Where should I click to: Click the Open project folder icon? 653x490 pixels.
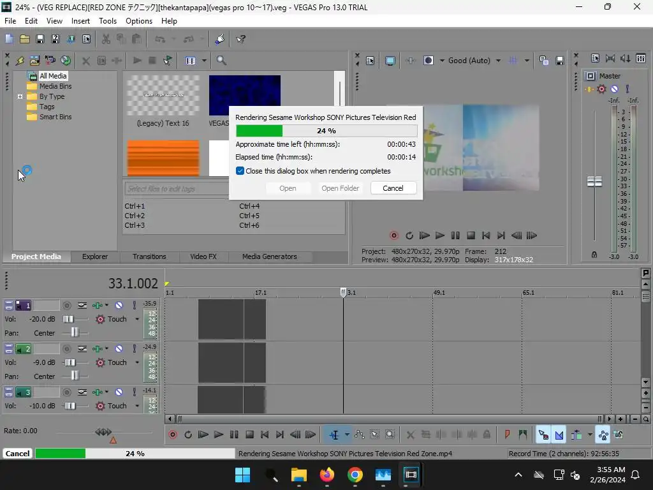[x=25, y=39]
